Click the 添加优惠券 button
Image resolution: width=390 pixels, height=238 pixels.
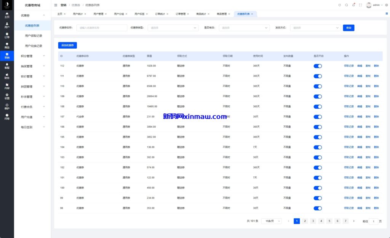(67, 45)
